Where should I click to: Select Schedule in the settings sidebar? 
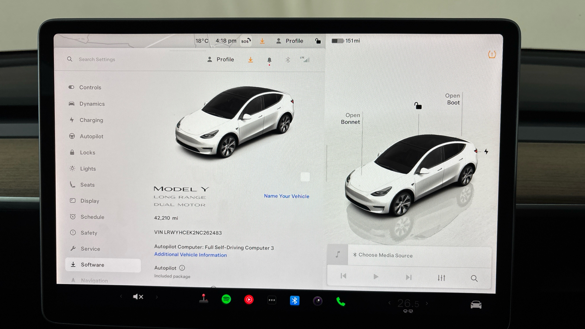click(87, 217)
